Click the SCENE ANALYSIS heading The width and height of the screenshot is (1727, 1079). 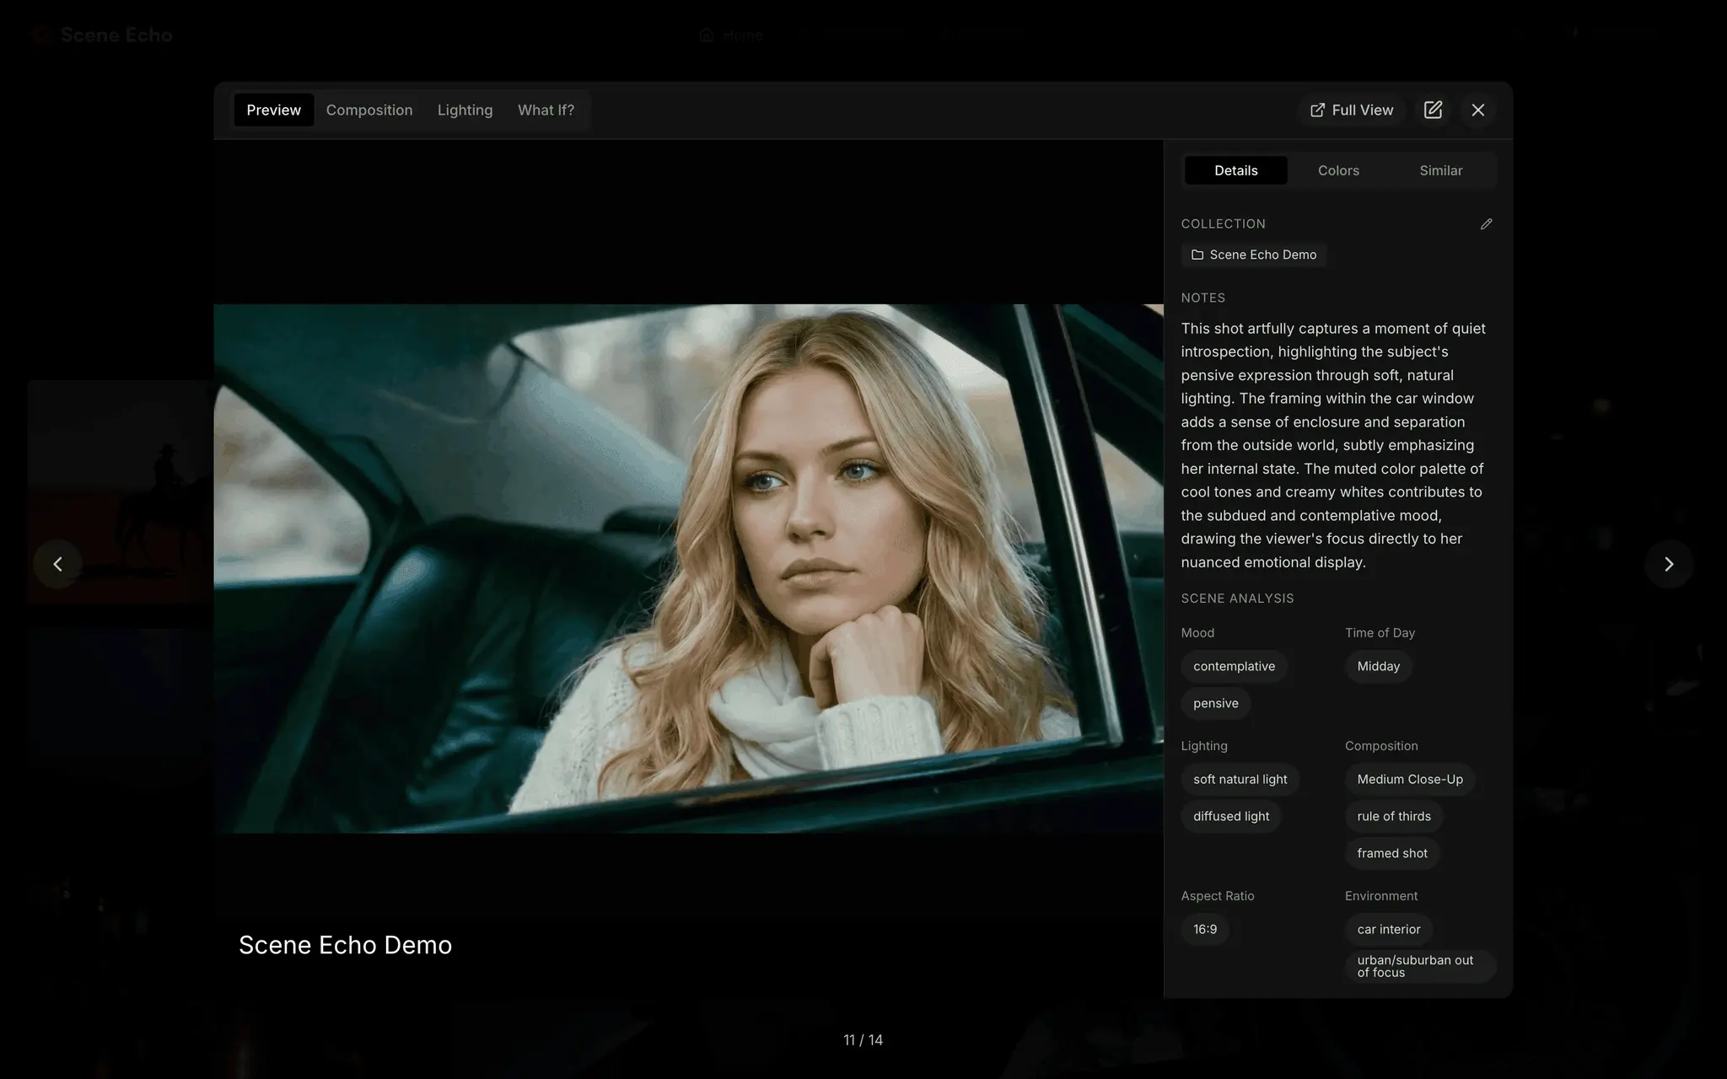1237,599
